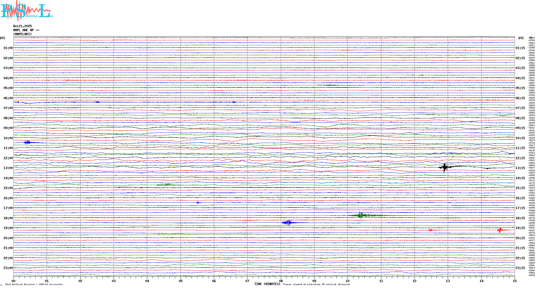Select the 13:00 hour label on left
Viewport: 536px width, 288px height.
pyautogui.click(x=8, y=168)
